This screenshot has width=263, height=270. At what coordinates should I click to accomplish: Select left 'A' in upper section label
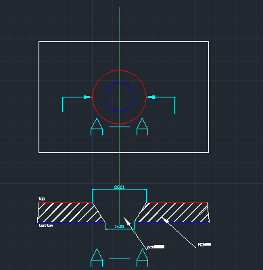pos(97,127)
